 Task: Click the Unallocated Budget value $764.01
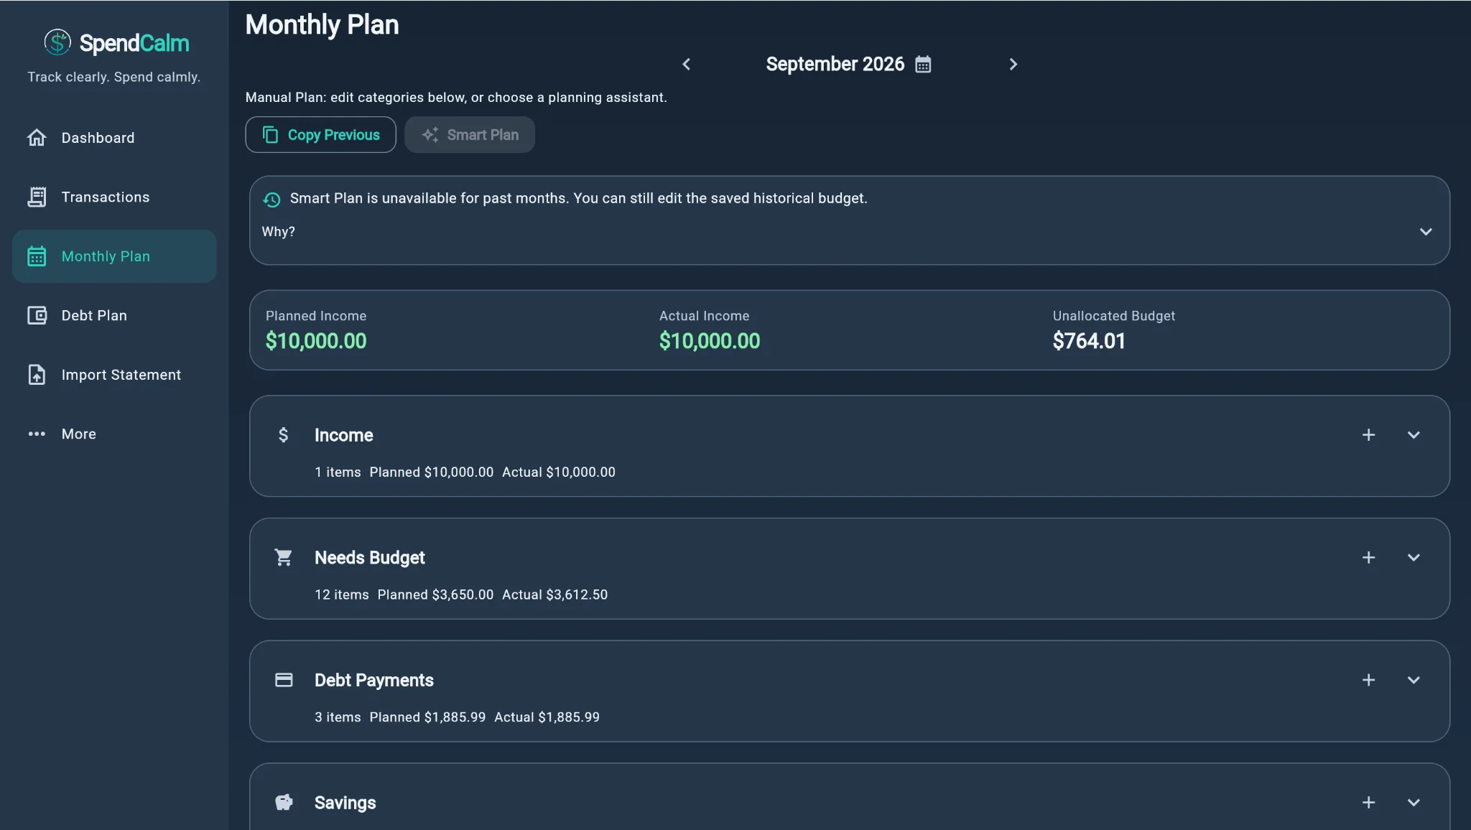coord(1089,341)
